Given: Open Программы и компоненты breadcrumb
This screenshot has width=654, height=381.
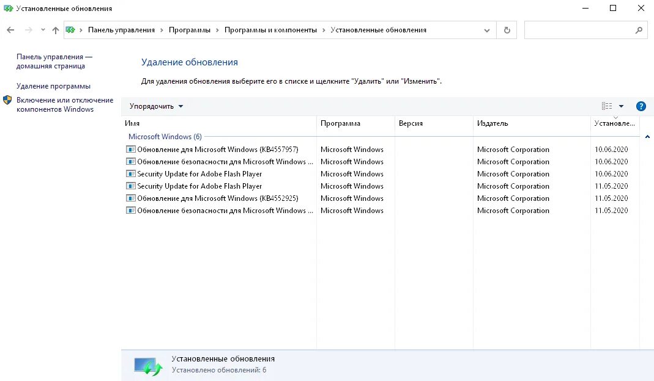Looking at the screenshot, I should [270, 30].
